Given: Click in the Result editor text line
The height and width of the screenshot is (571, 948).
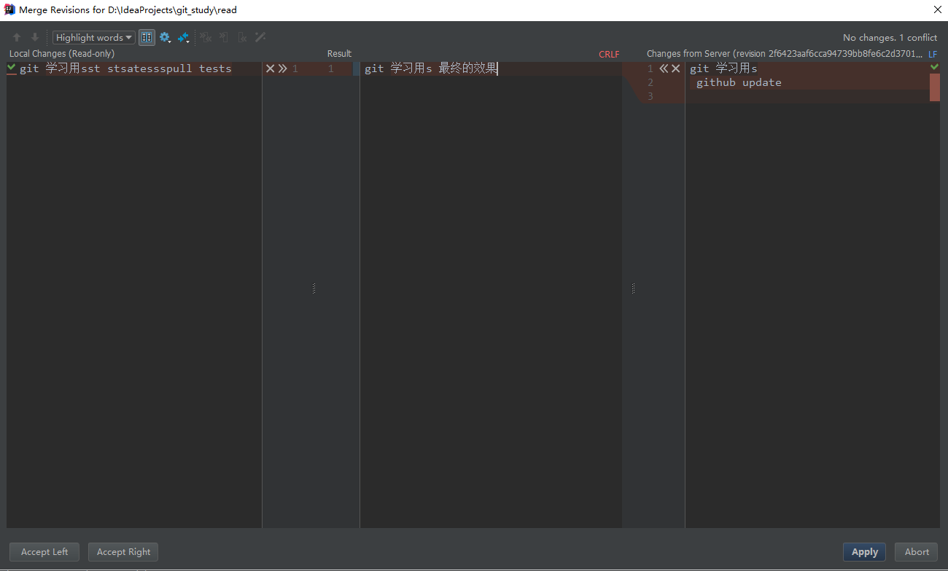Looking at the screenshot, I should pyautogui.click(x=430, y=68).
